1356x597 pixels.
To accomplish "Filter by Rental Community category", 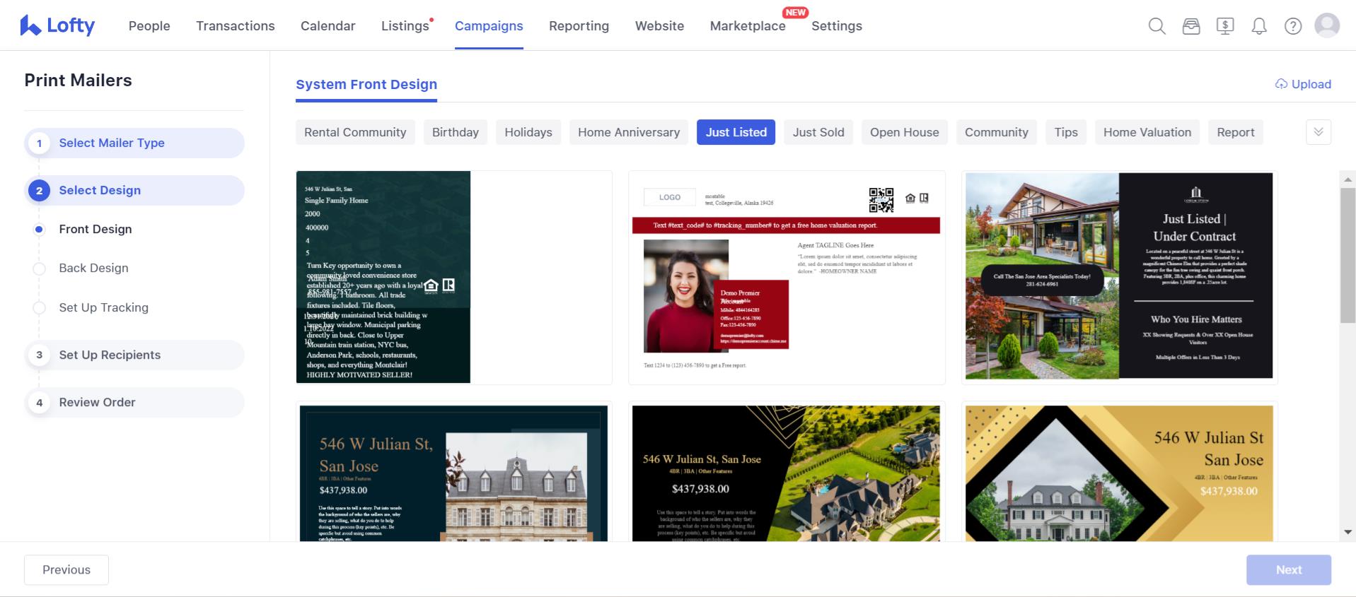I will (355, 132).
